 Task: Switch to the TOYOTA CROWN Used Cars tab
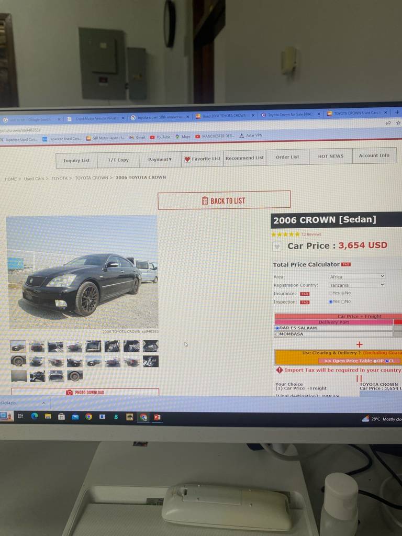(357, 113)
